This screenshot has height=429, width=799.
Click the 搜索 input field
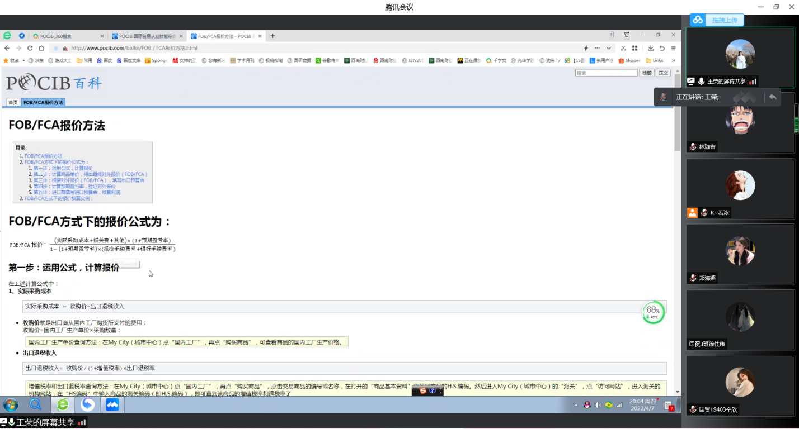click(606, 73)
